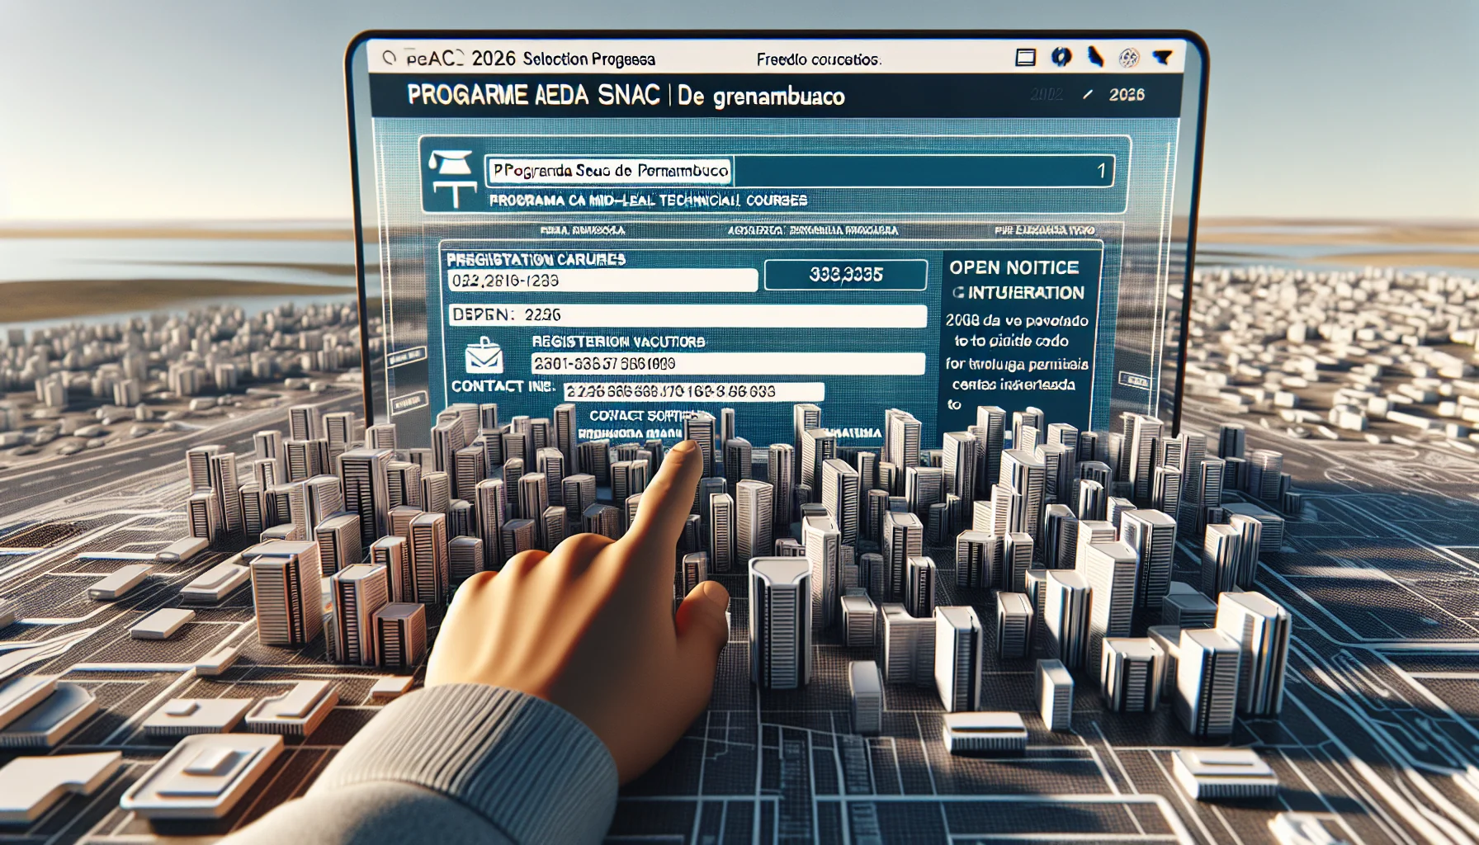This screenshot has width=1479, height=845.
Task: Click the field under 'REGISTERIOM VACUTIORS'
Action: click(728, 364)
